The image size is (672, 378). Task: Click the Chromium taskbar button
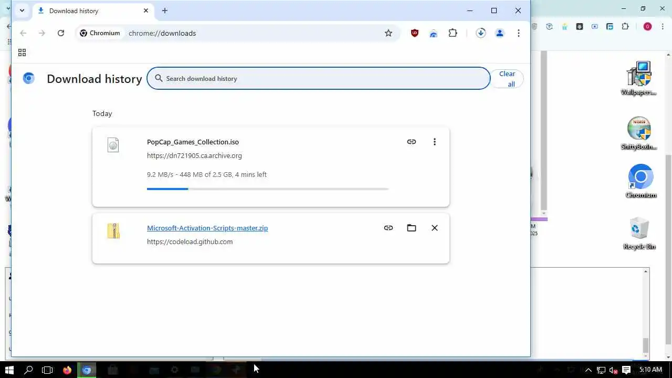coord(87,370)
